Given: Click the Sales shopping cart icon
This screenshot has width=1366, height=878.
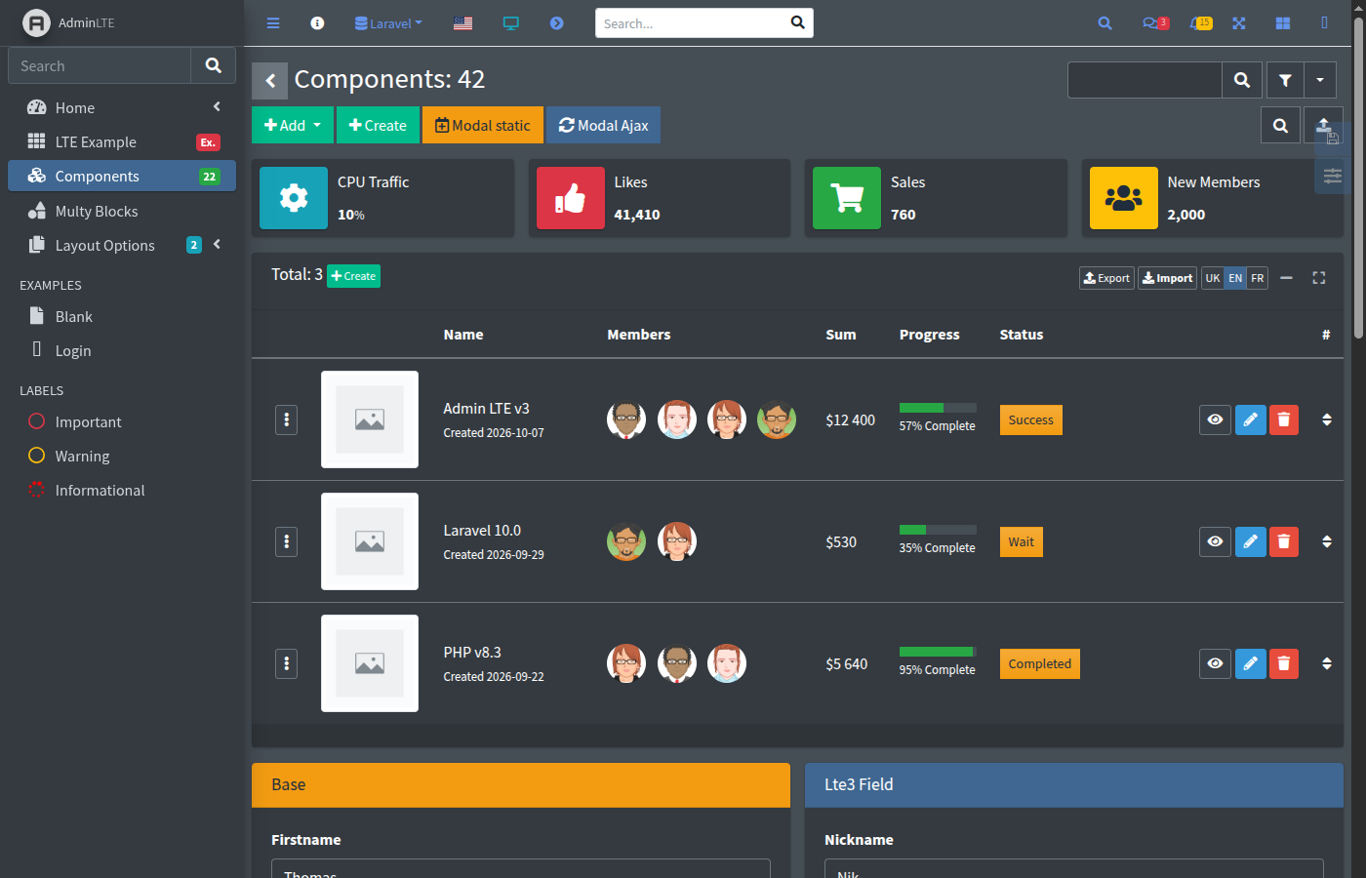Looking at the screenshot, I should click(847, 198).
